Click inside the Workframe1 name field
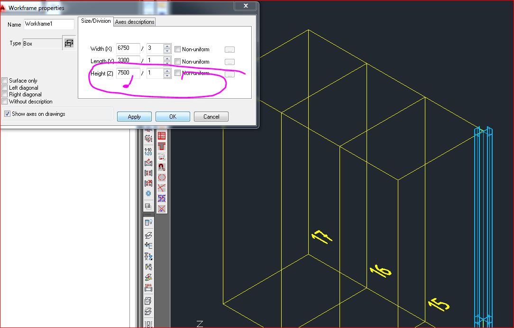Image resolution: width=514 pixels, height=328 pixels. (49, 24)
